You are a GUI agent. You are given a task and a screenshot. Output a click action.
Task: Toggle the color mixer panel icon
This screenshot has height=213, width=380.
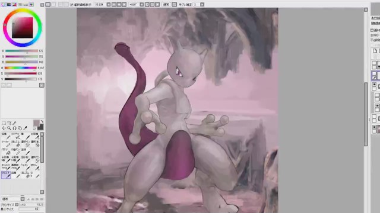coord(20,4)
